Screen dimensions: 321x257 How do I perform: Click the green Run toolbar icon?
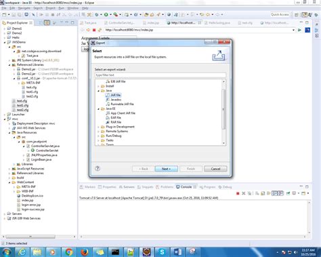(x=106, y=15)
